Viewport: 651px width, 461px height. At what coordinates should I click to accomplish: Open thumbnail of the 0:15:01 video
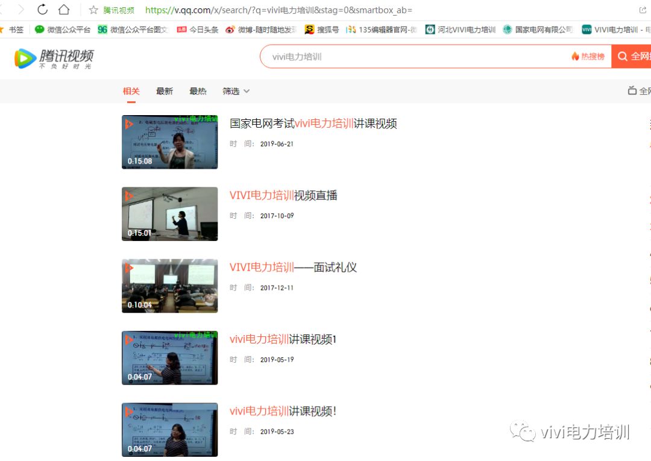[x=169, y=214]
